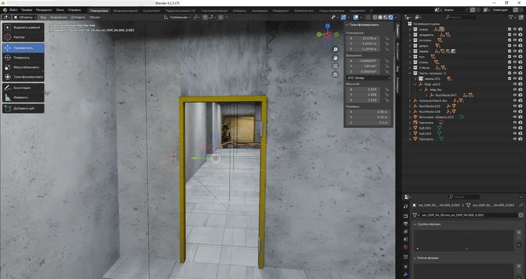Choose the Добавить куб tool

23,108
